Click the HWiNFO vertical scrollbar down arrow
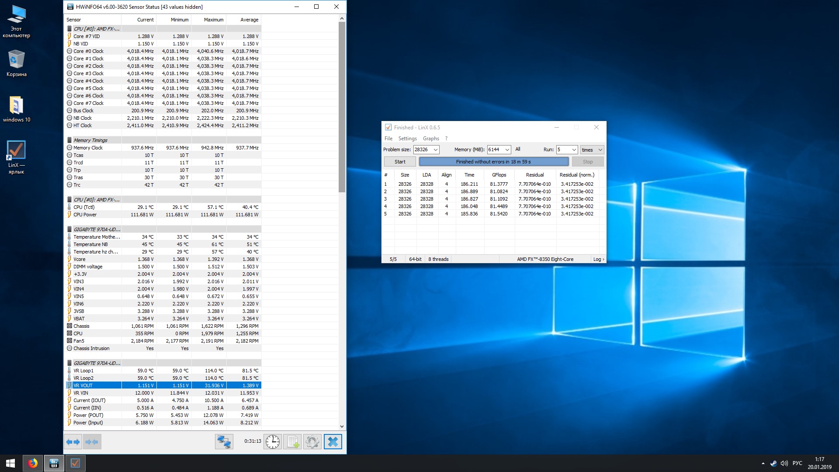Screen dimensions: 839x472 coord(342,427)
